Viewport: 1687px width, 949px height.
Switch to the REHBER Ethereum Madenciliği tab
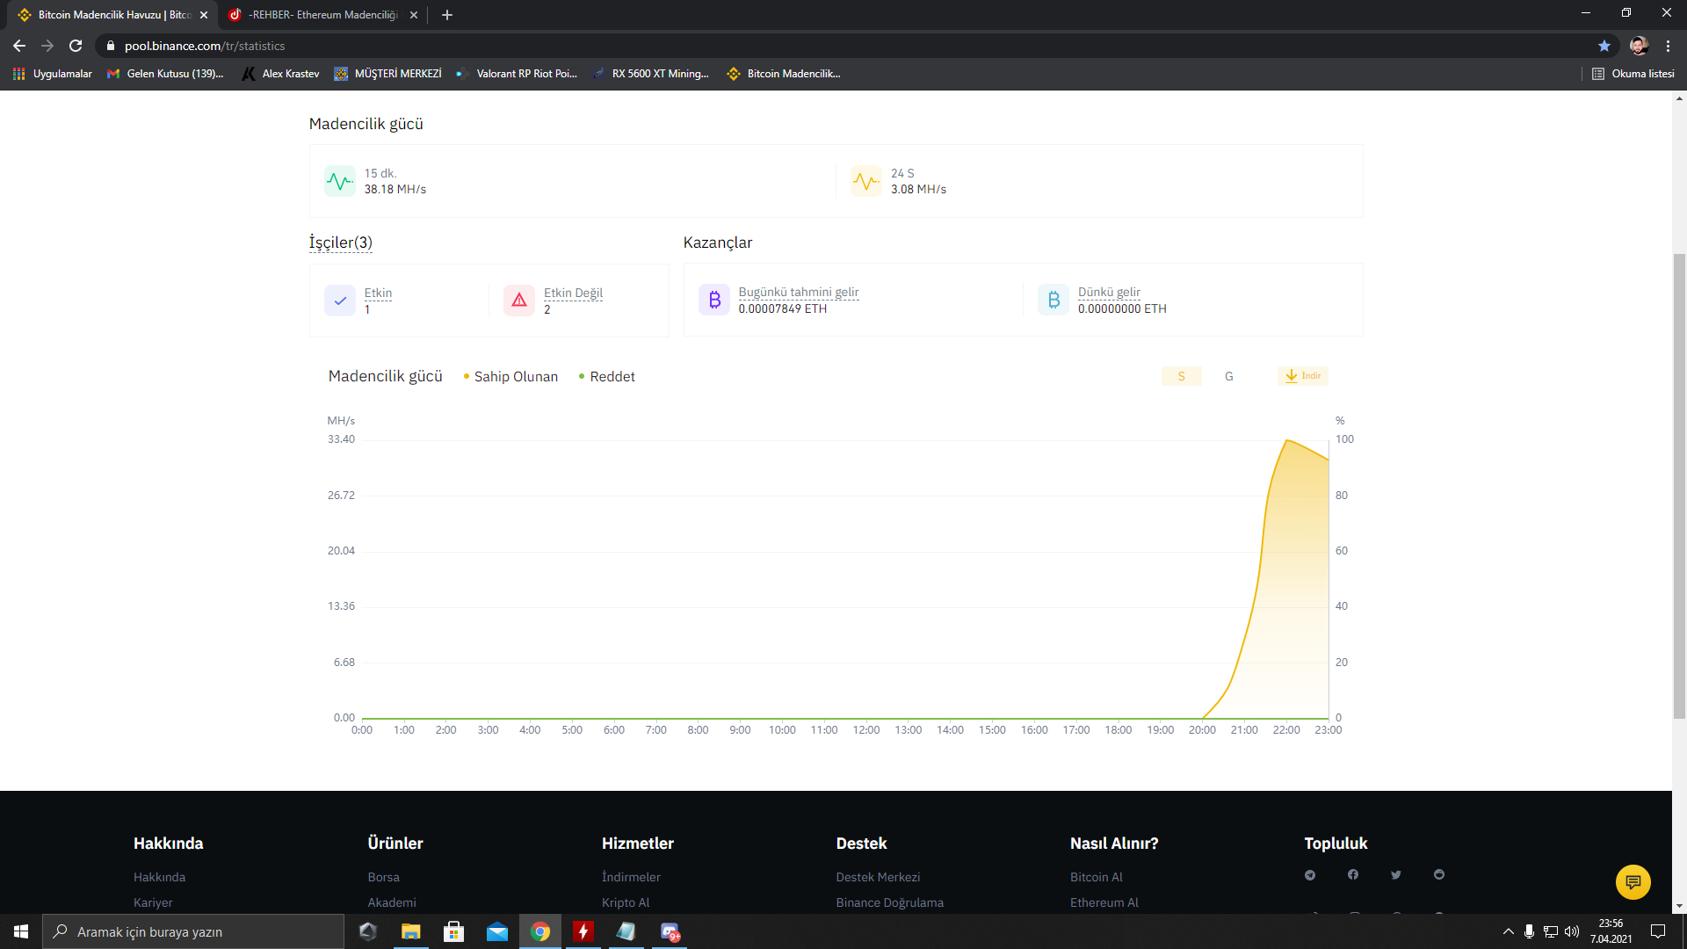pyautogui.click(x=322, y=15)
